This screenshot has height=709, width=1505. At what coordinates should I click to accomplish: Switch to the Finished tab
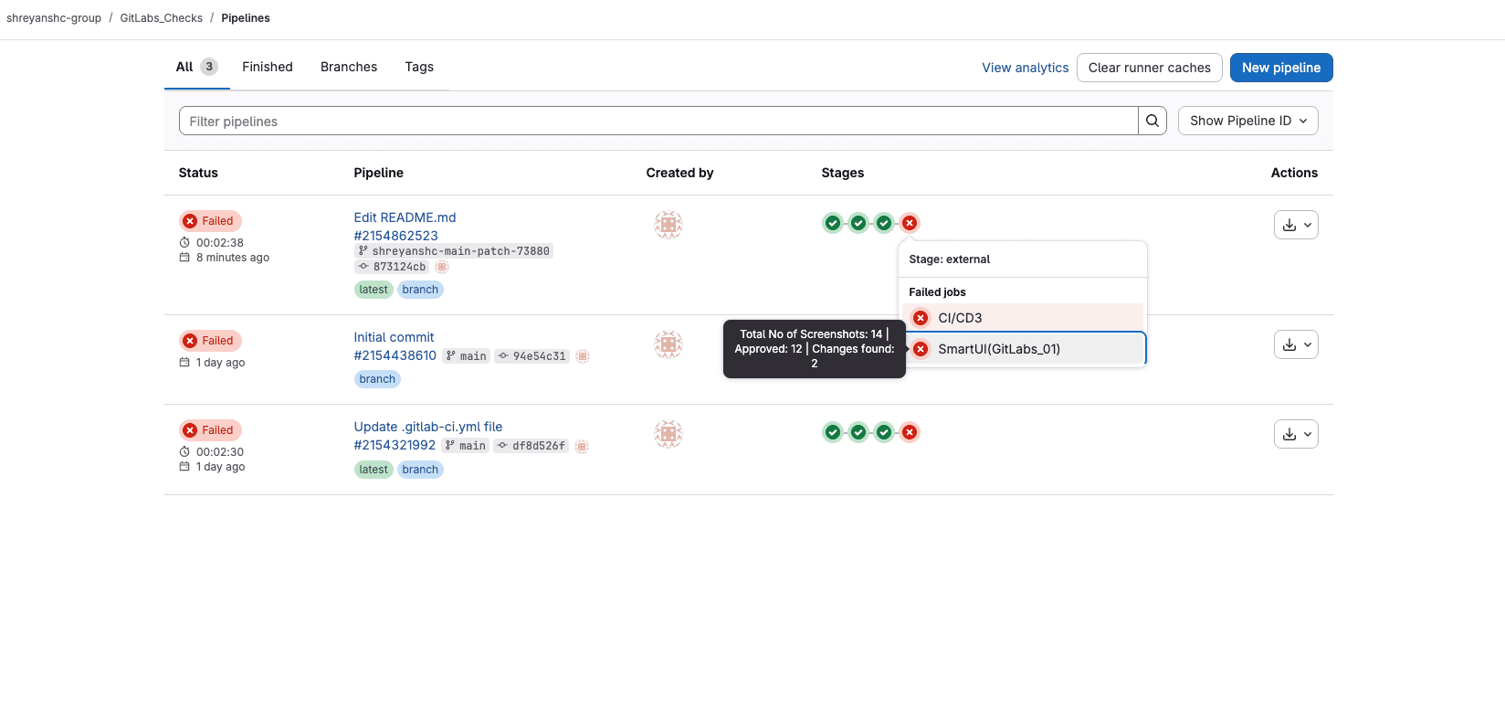[268, 67]
